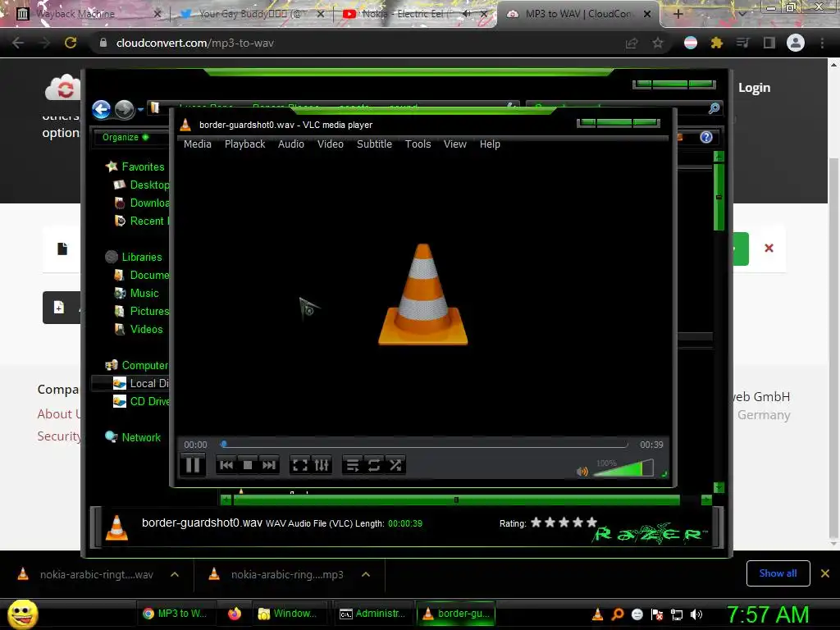Skip to next track in VLC
Image resolution: width=840 pixels, height=630 pixels.
click(x=269, y=465)
